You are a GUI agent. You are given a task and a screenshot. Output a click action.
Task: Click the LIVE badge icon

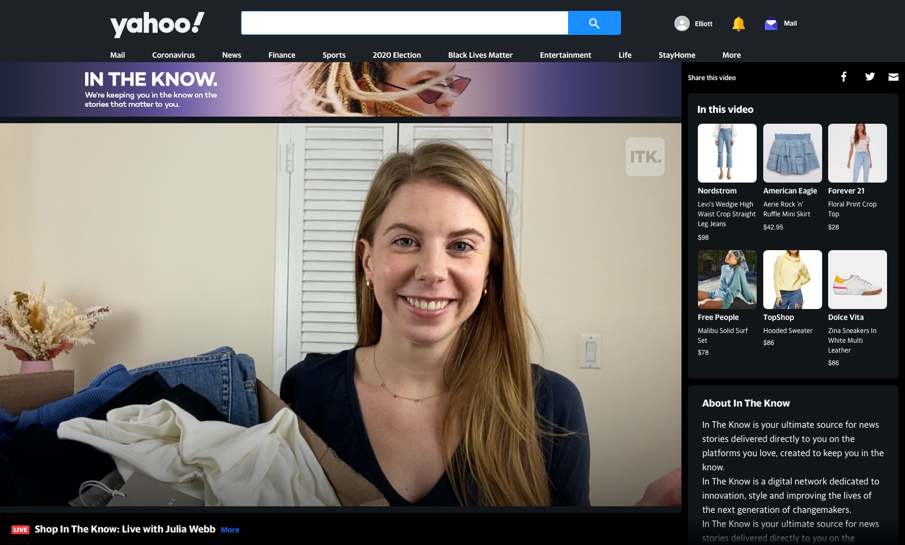(20, 530)
